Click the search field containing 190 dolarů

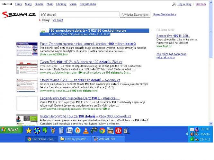click(x=79, y=15)
